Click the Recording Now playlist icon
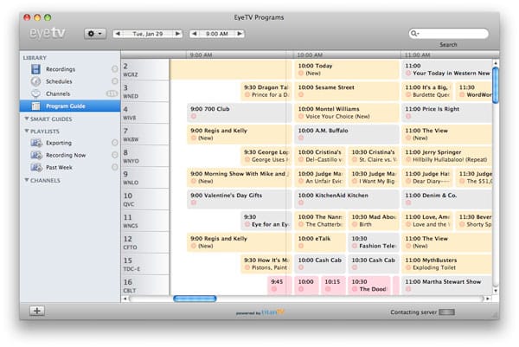519x347 pixels. click(36, 155)
